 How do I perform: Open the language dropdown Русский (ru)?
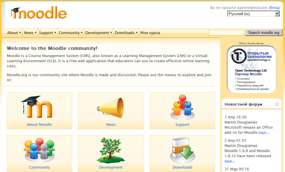tap(253, 14)
